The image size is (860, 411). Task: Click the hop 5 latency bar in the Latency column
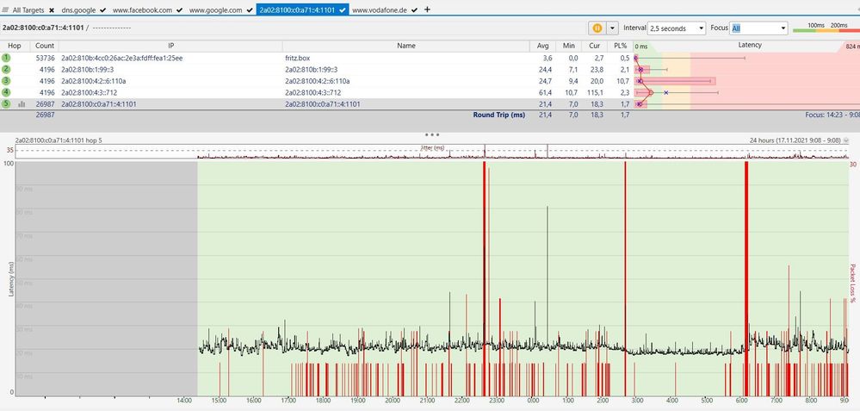641,103
